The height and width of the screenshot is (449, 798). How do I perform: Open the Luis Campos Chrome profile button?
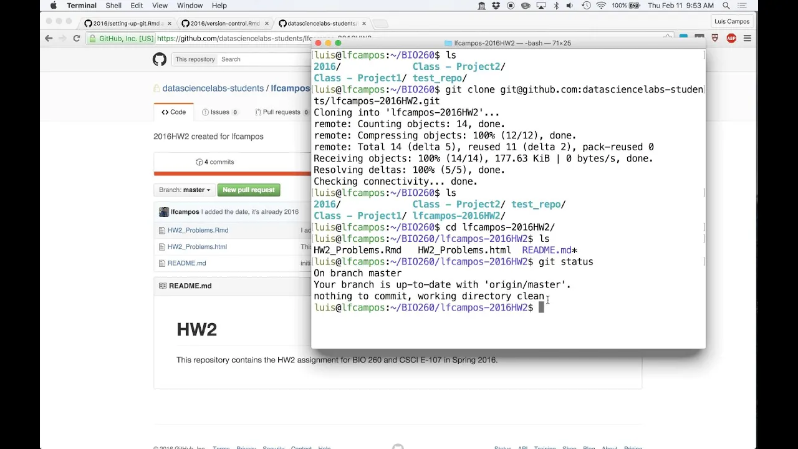pos(732,21)
